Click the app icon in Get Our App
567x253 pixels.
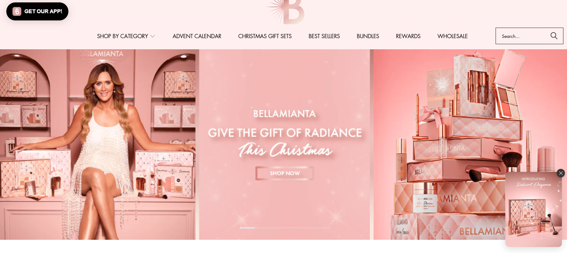coord(17,11)
